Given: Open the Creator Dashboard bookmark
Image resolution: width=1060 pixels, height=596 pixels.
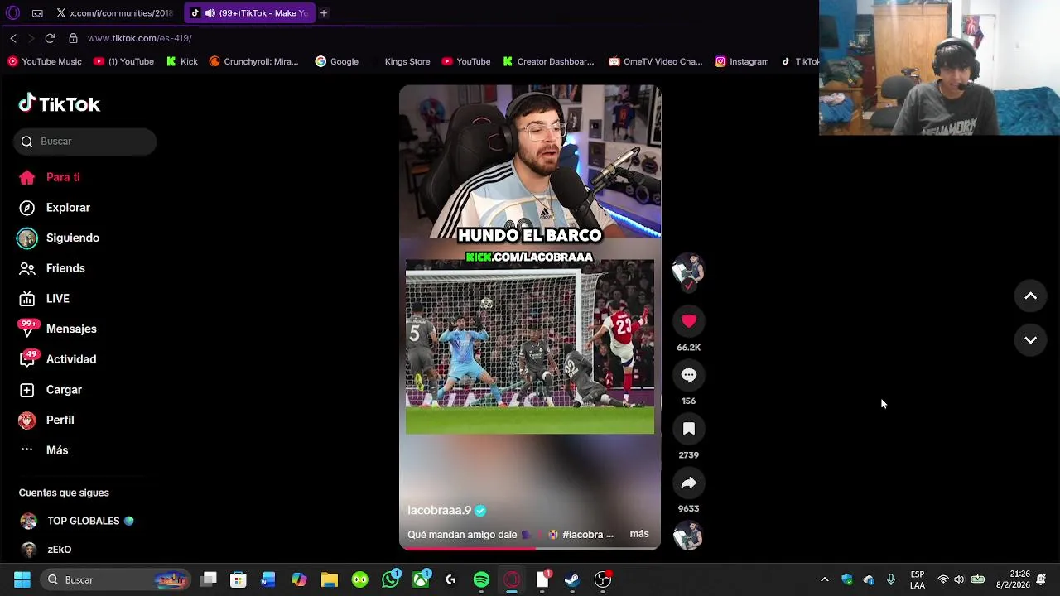Looking at the screenshot, I should pyautogui.click(x=548, y=61).
